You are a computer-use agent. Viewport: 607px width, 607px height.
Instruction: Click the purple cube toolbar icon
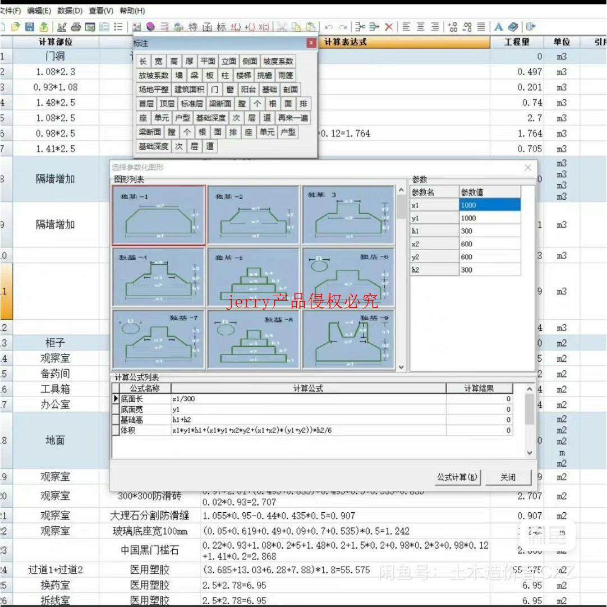click(x=150, y=27)
